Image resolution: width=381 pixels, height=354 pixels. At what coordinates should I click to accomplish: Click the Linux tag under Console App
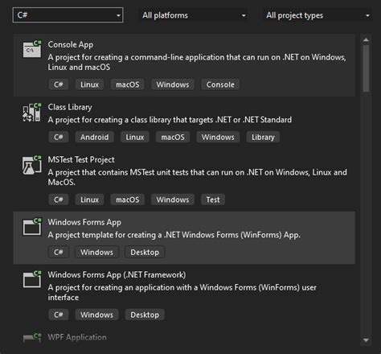pyautogui.click(x=89, y=84)
